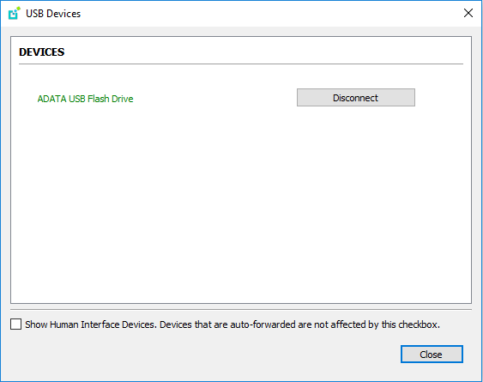Click the Close button at the bottom
Viewport: 483px width, 382px height.
coord(432,355)
